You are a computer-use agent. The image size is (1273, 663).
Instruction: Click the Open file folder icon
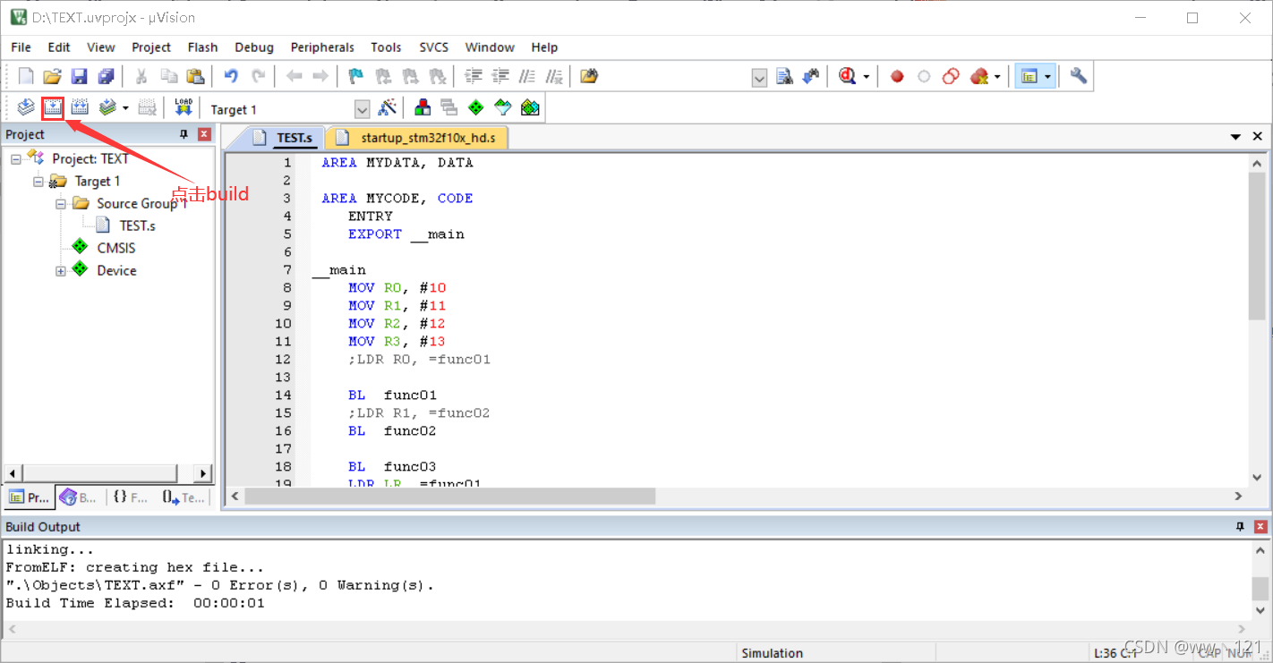[x=52, y=76]
